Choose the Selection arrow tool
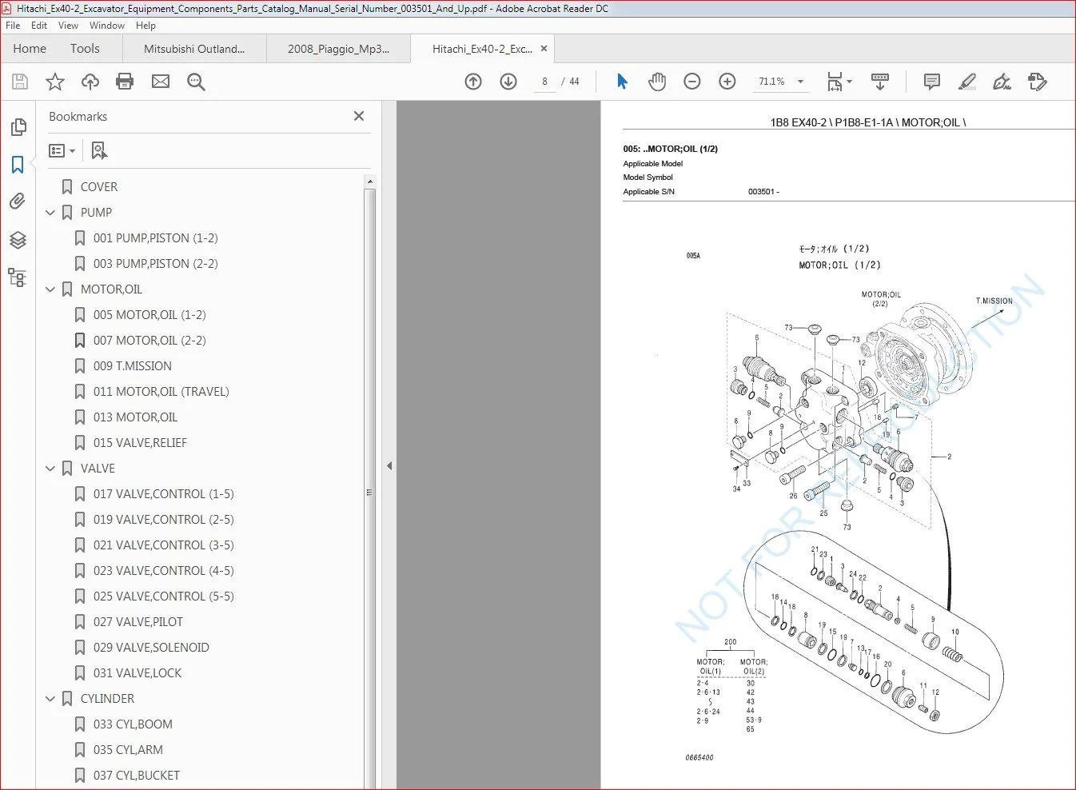 [x=622, y=82]
